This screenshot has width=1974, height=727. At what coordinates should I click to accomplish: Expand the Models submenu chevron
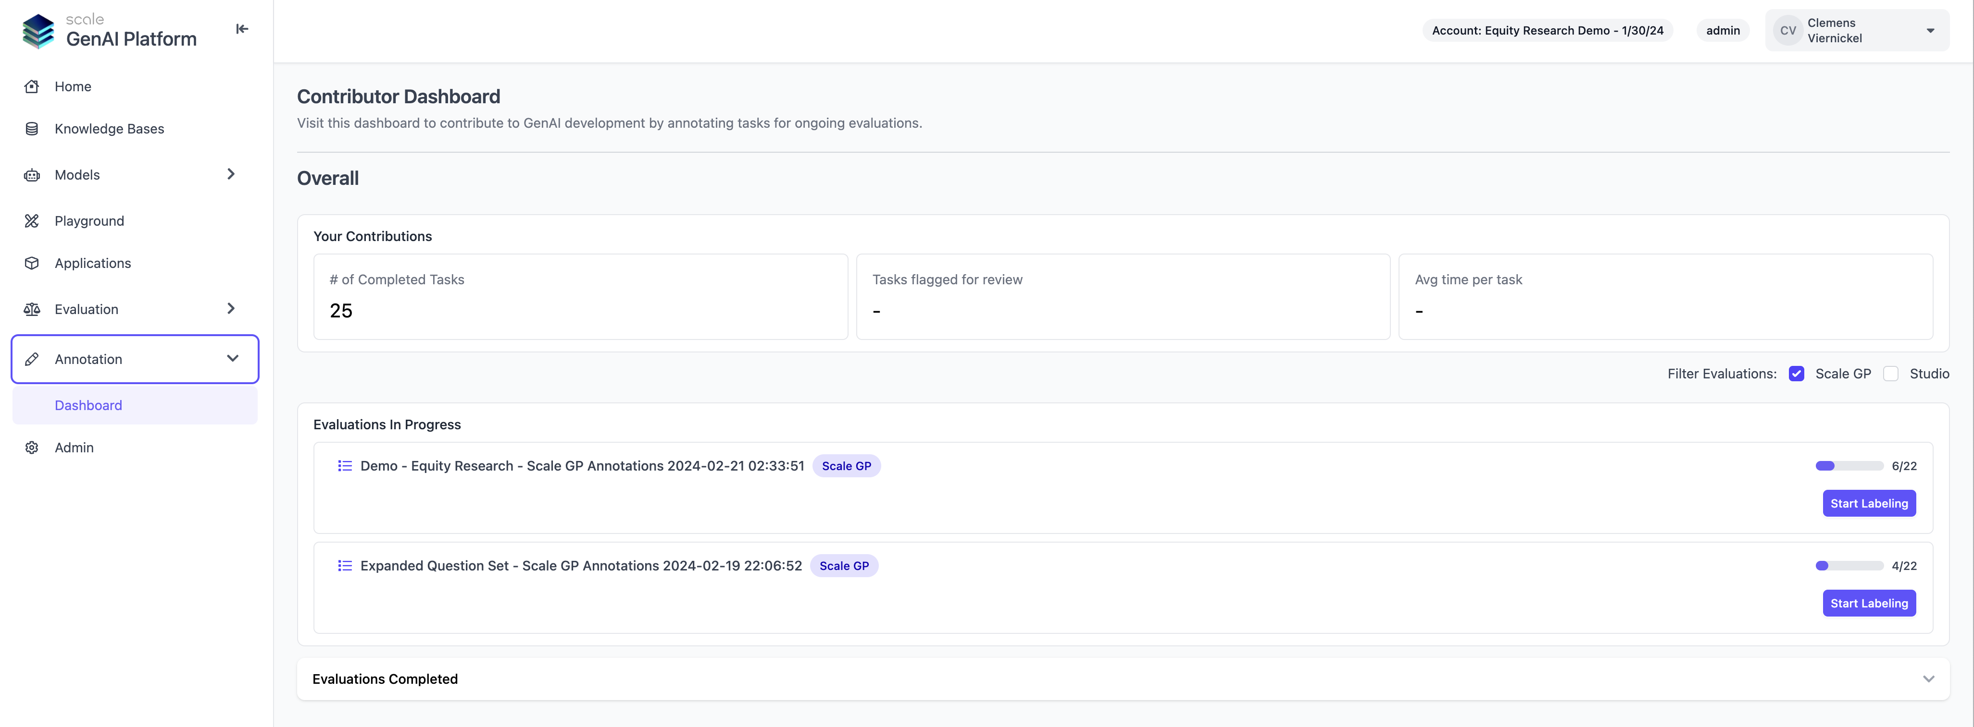(231, 174)
